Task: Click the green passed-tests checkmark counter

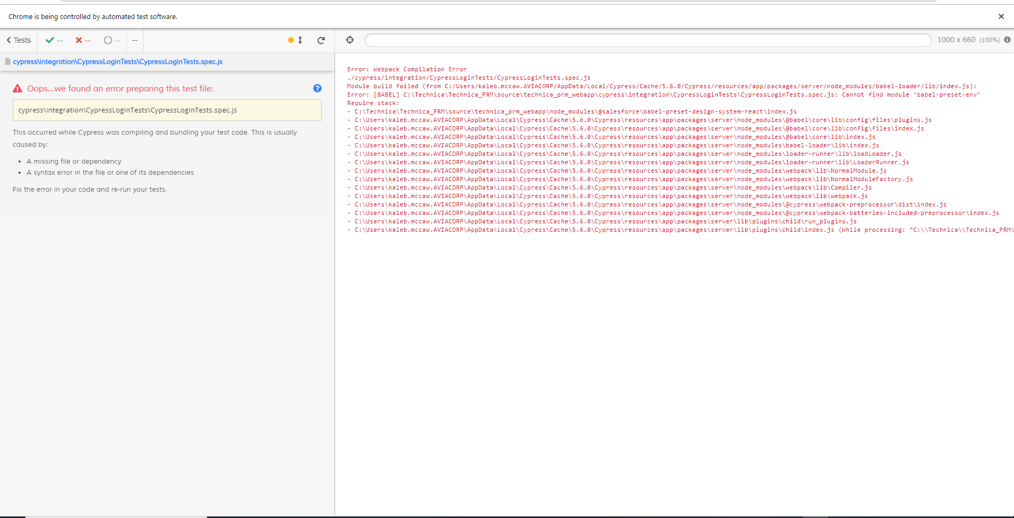Action: [54, 40]
